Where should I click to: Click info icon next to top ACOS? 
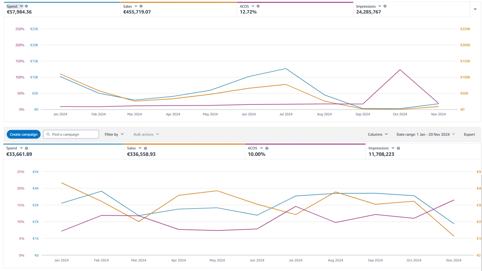click(258, 6)
